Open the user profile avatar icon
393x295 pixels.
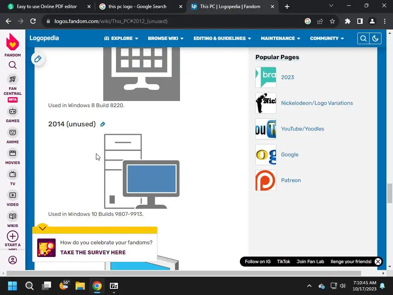coord(13,260)
